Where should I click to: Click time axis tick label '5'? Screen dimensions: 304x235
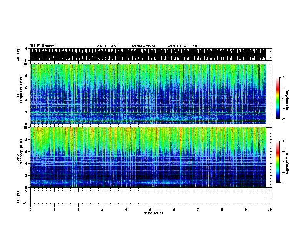(150, 209)
